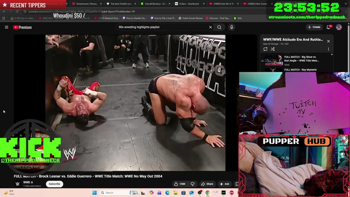Subscribe to the WWE channel
Viewport: 350px width, 197px height.
(54, 184)
